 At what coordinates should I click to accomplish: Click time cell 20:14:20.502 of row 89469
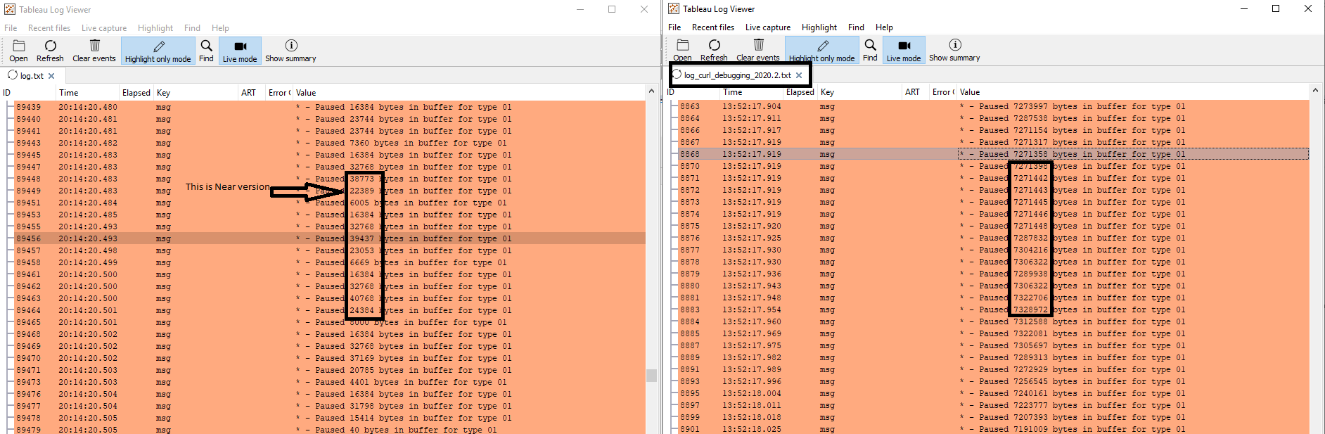coord(88,347)
